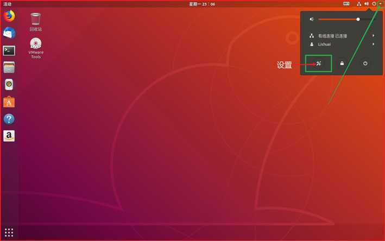
Task: Click the volume icon in top bar
Action: pos(367,4)
